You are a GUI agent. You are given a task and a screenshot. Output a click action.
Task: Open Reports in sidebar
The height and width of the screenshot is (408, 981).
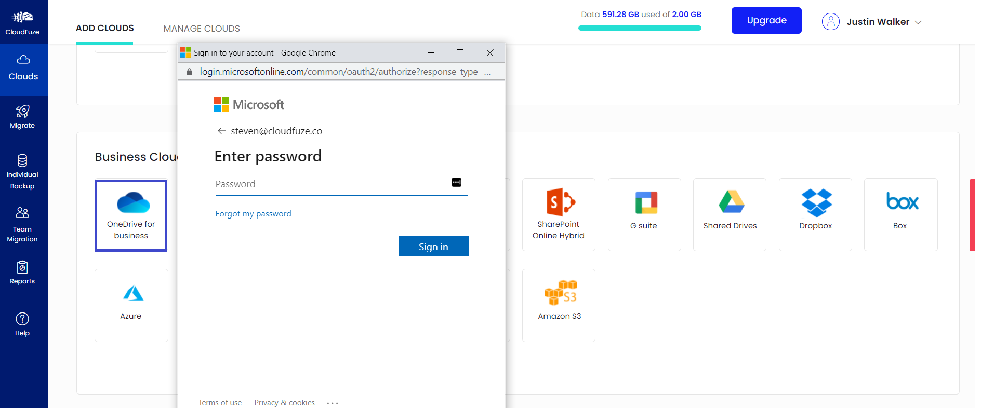[x=22, y=273]
